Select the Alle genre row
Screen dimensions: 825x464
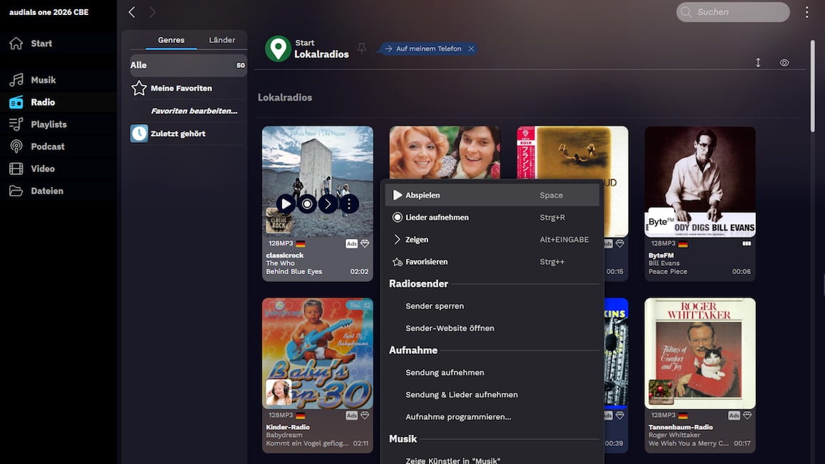click(188, 65)
